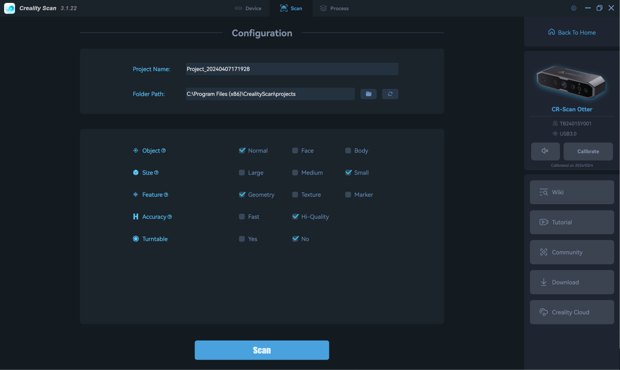
Task: Open the Download button
Action: (x=572, y=282)
